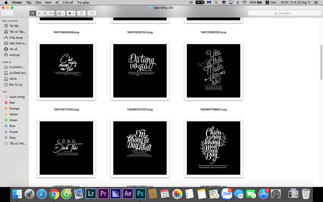323x202 pixels.
Task: Open Premiere Pro from the Dock
Action: pos(103,194)
